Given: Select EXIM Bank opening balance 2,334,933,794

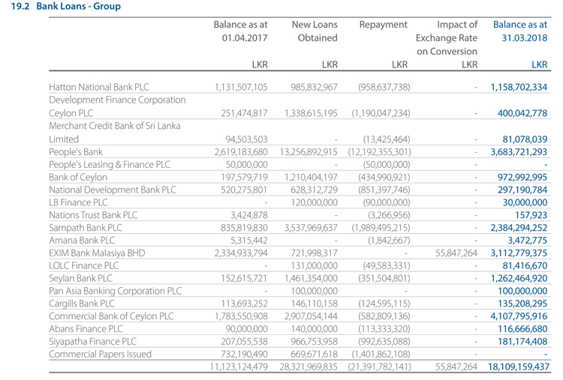Looking at the screenshot, I should 241,253.
